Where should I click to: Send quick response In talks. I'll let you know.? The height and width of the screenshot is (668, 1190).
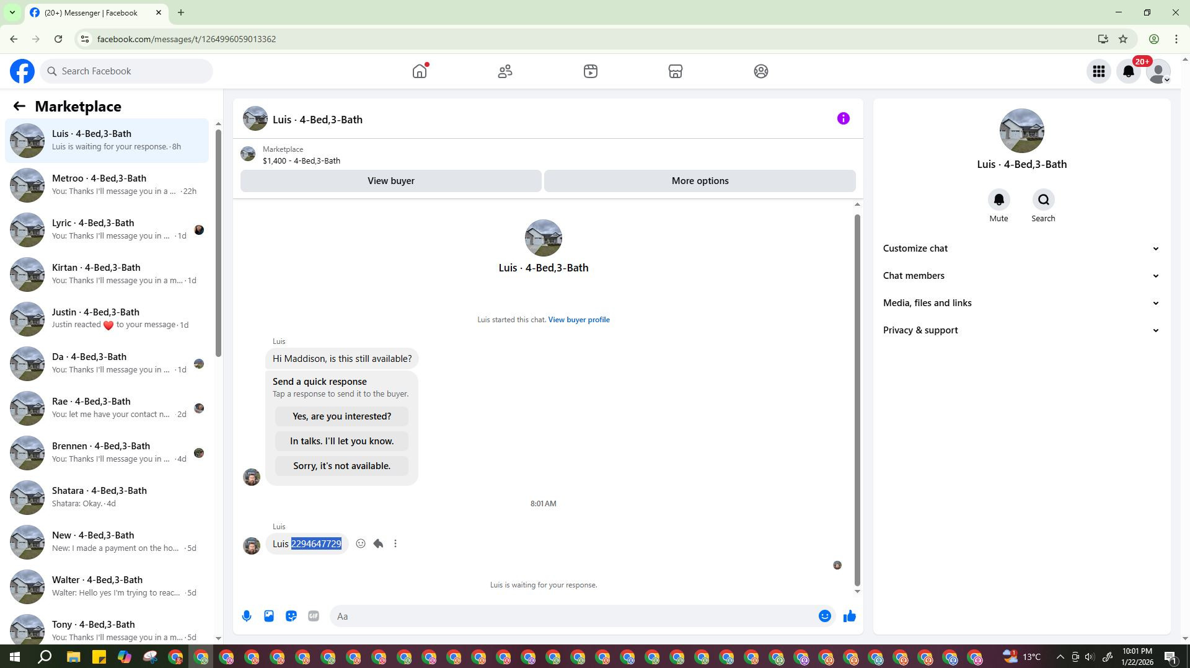(342, 441)
